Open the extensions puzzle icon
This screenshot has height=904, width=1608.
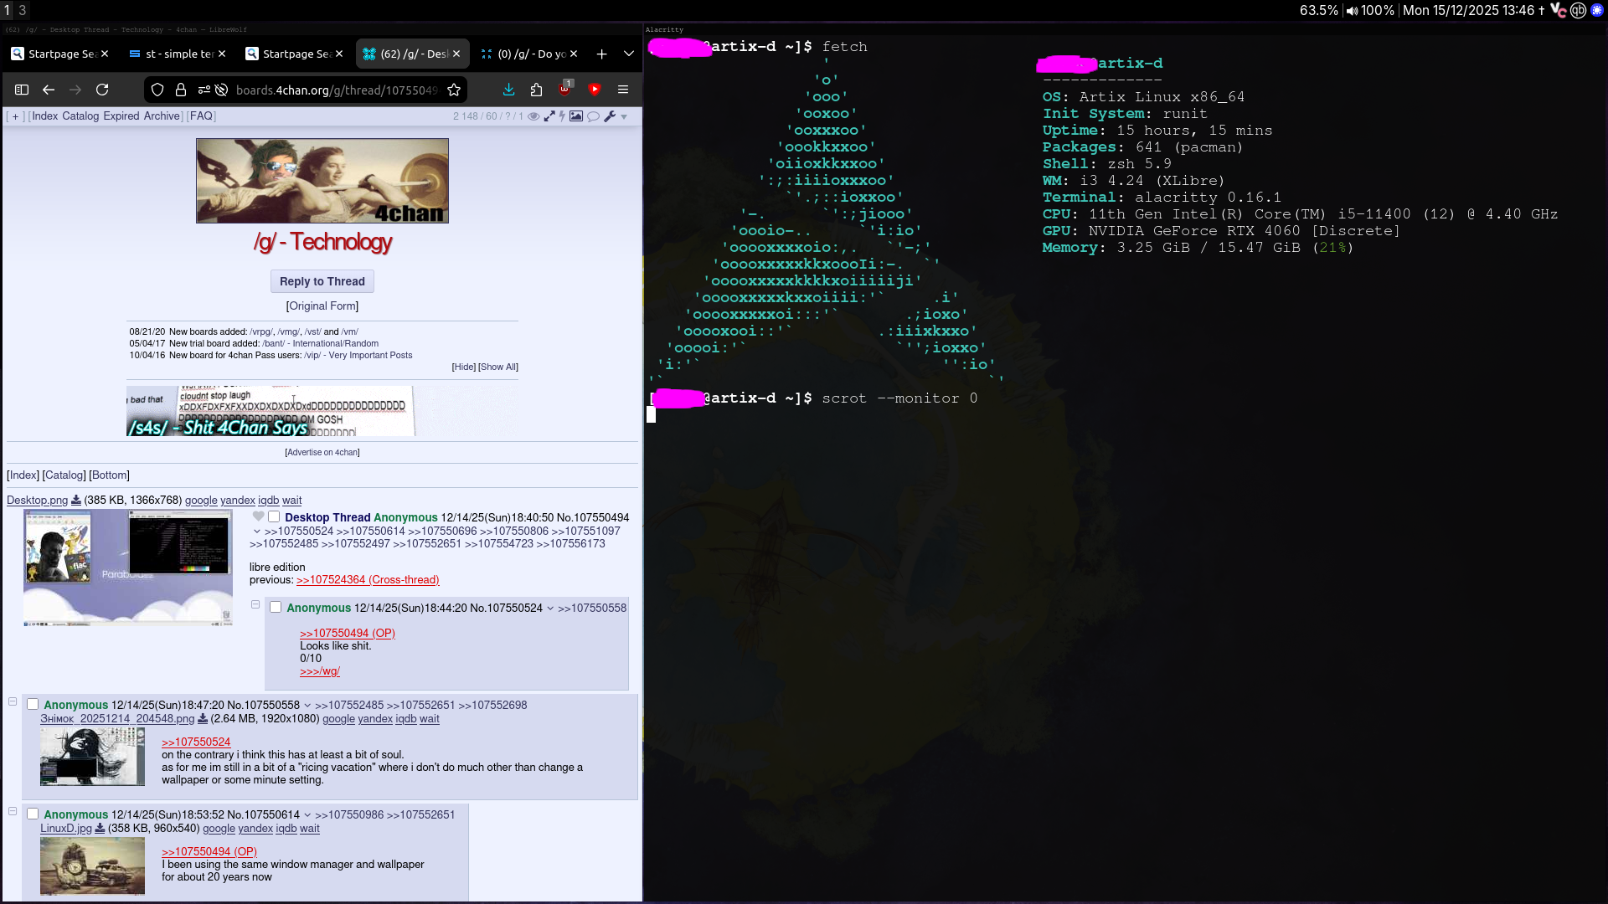537,90
